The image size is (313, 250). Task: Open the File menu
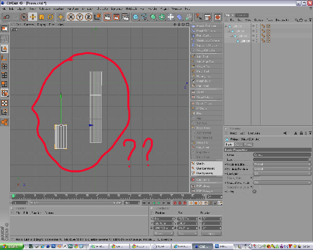pyautogui.click(x=4, y=9)
